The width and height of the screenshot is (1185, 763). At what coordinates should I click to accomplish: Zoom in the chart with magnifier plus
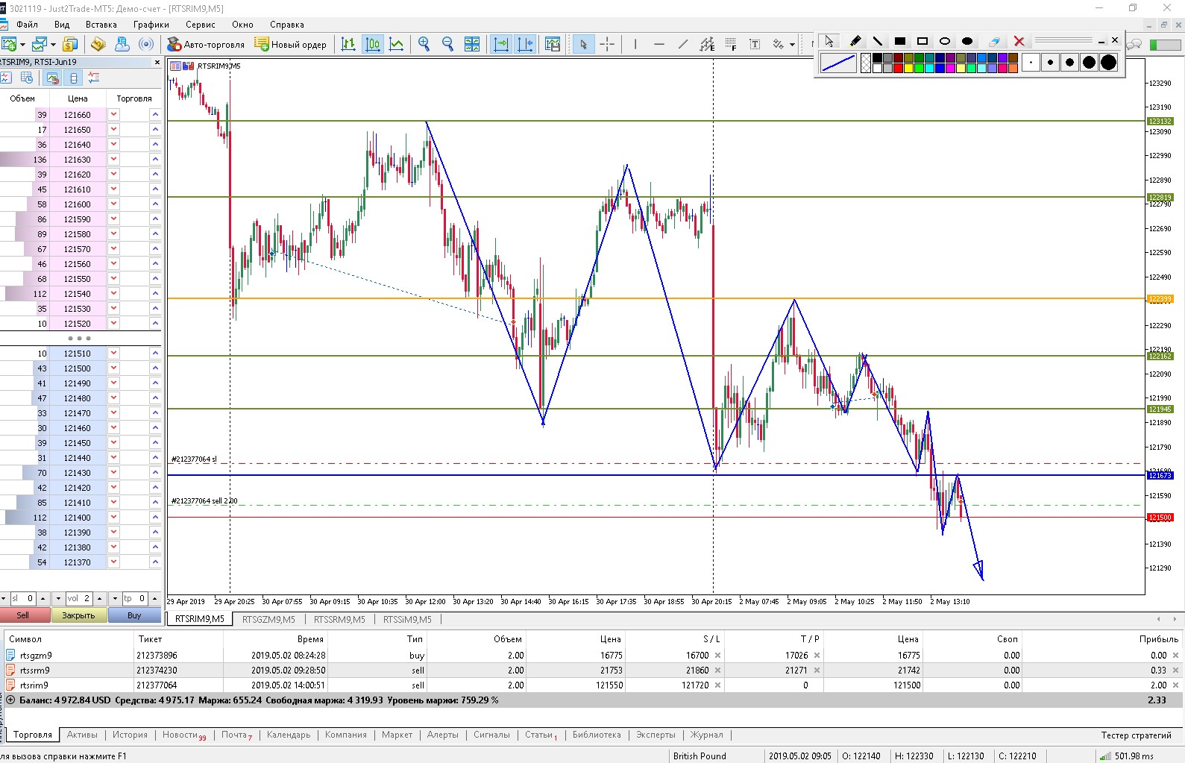[x=424, y=45]
